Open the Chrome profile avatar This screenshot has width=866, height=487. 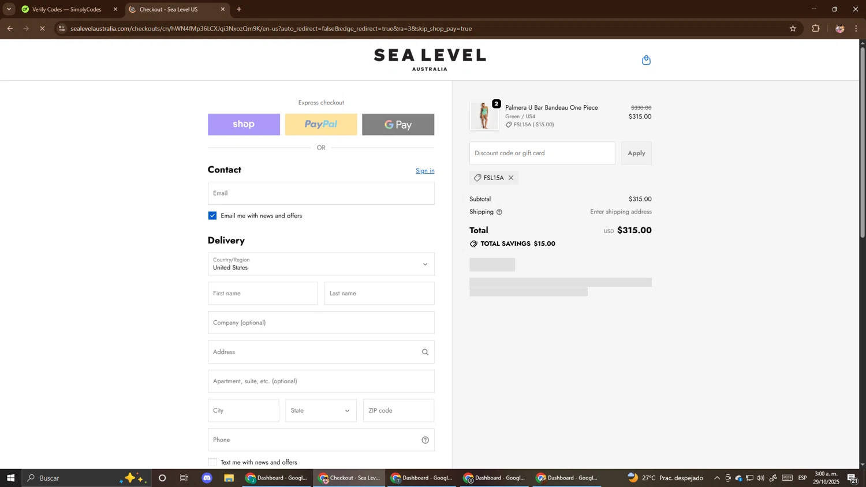[839, 28]
